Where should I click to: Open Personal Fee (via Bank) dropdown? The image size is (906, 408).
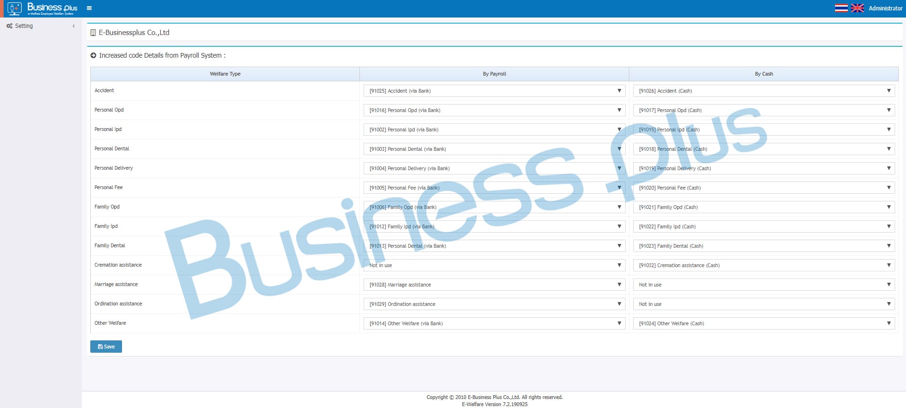point(494,188)
